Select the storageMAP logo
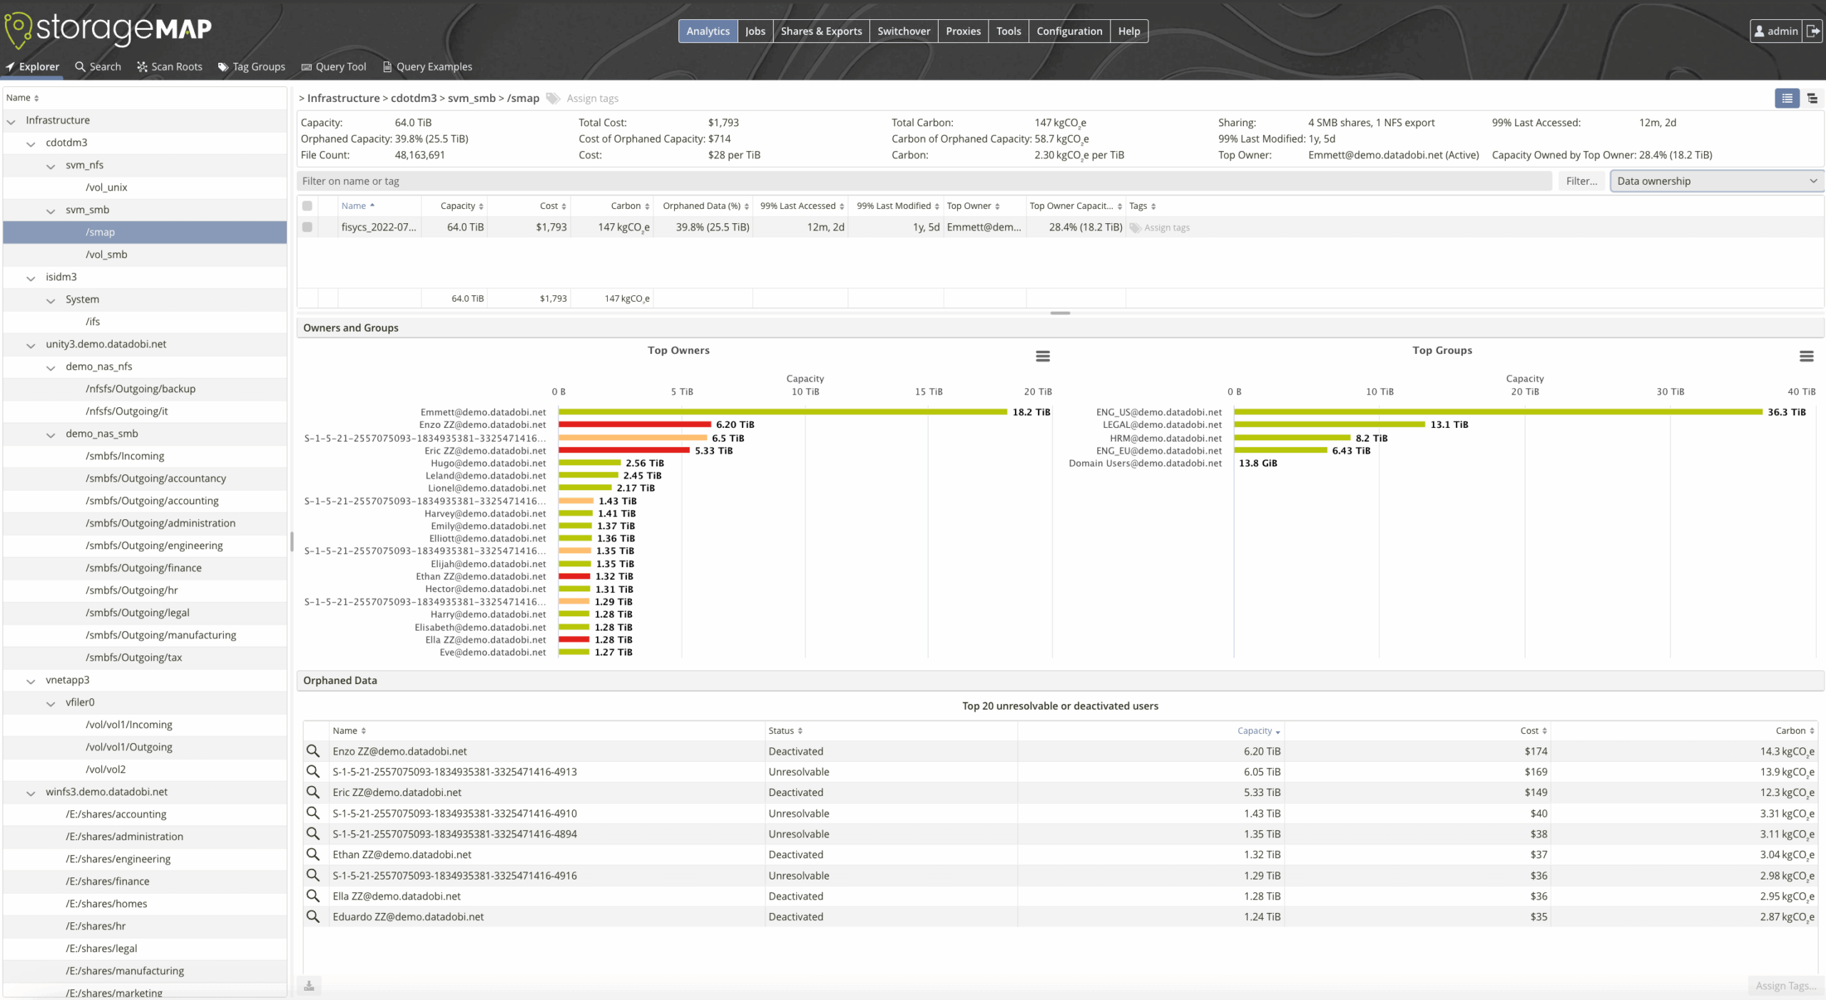Viewport: 1826px width, 1000px height. [x=107, y=30]
